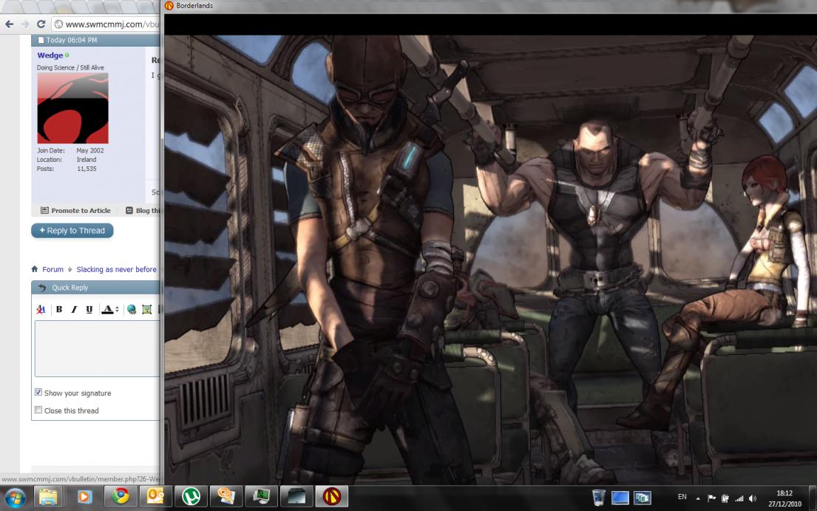The width and height of the screenshot is (817, 511).
Task: Click the show desktop blue icon
Action: pyautogui.click(x=620, y=498)
